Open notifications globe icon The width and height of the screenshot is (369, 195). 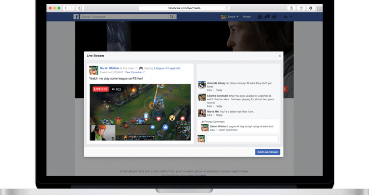(x=274, y=16)
